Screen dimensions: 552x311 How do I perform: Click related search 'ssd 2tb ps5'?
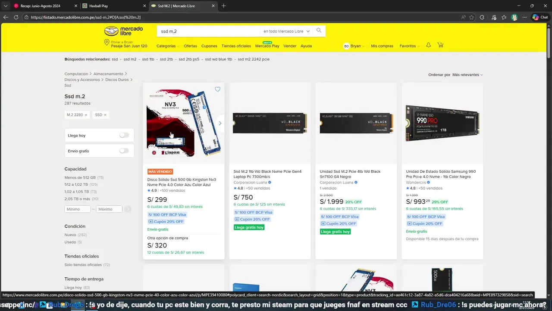(189, 59)
